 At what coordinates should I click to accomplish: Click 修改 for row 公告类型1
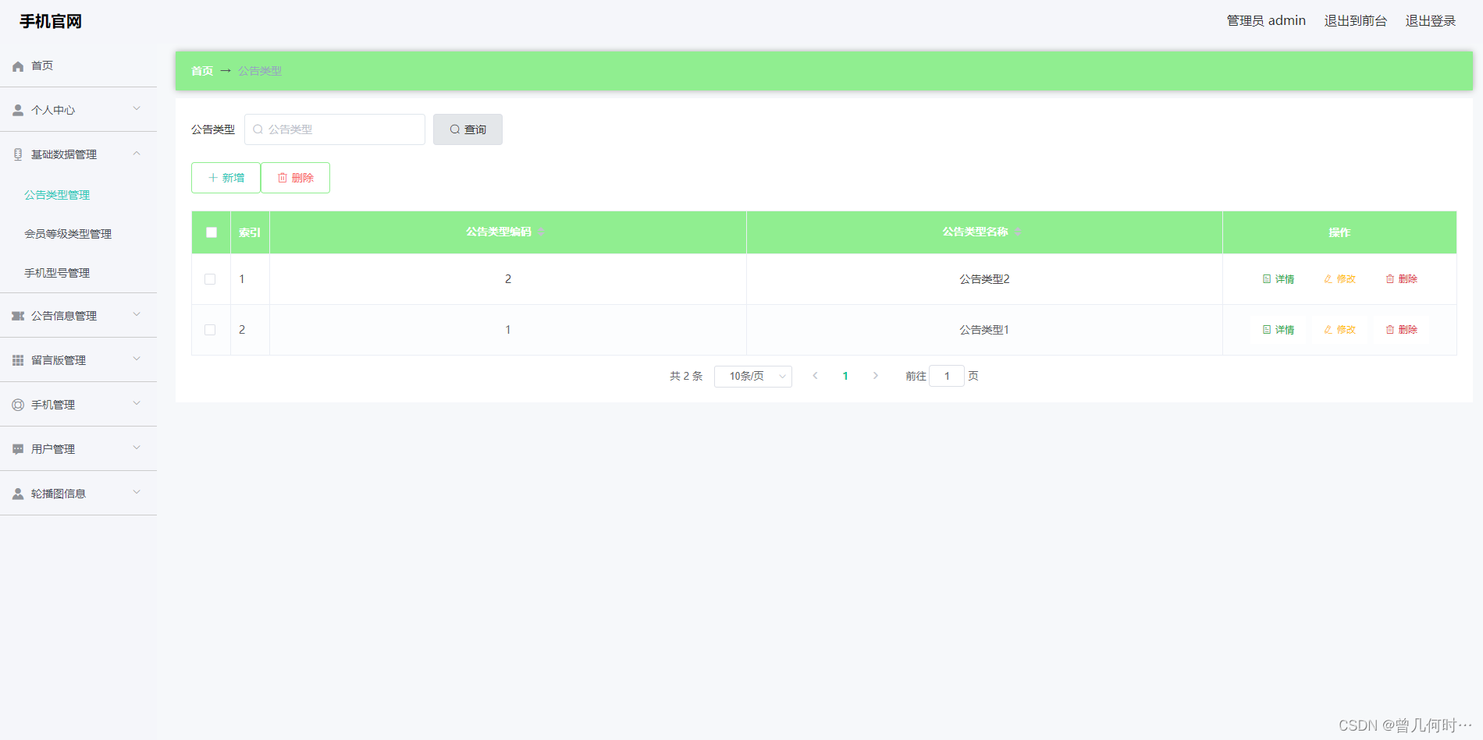(1340, 330)
